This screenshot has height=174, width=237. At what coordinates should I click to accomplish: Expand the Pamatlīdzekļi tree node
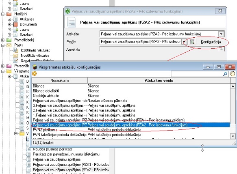coord(3,40)
